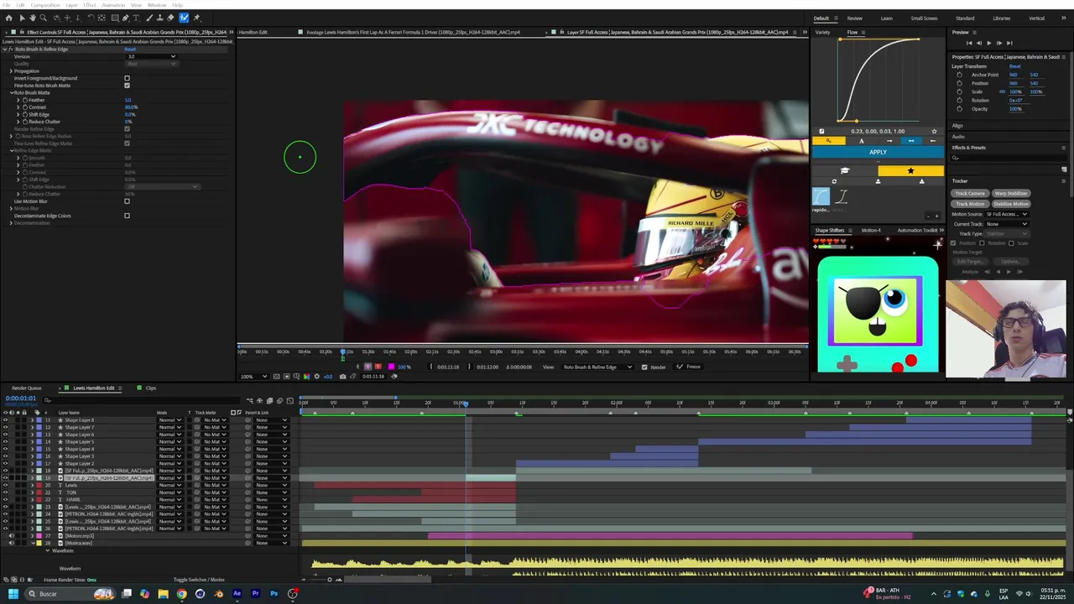Open the Current Track dropdown
Viewport: 1074px width, 604px height.
[1006, 224]
